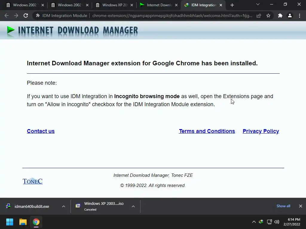Close the Internet Download Manager tab
Screen dimensions: 306x229
[176, 5]
